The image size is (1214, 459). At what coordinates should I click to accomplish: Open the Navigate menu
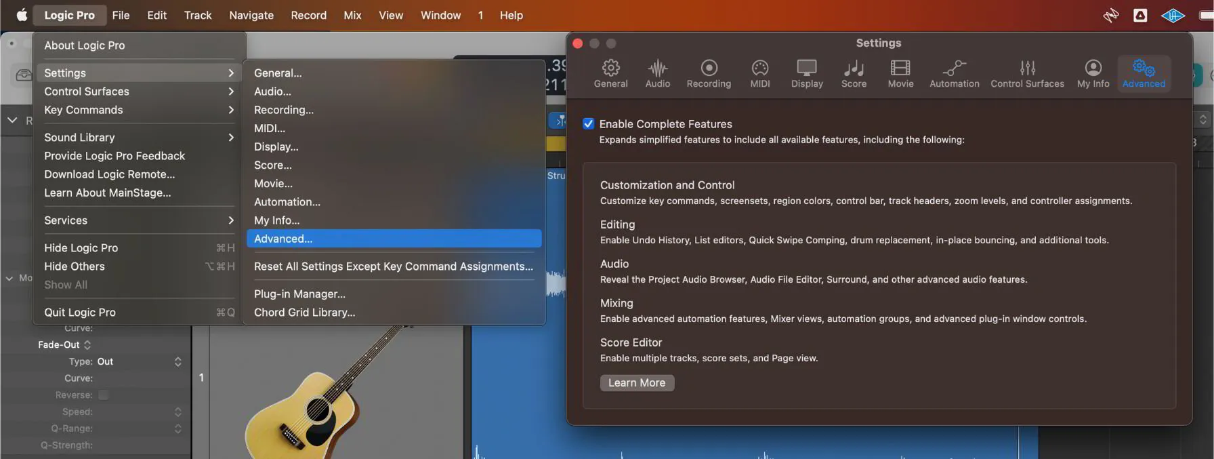point(251,15)
